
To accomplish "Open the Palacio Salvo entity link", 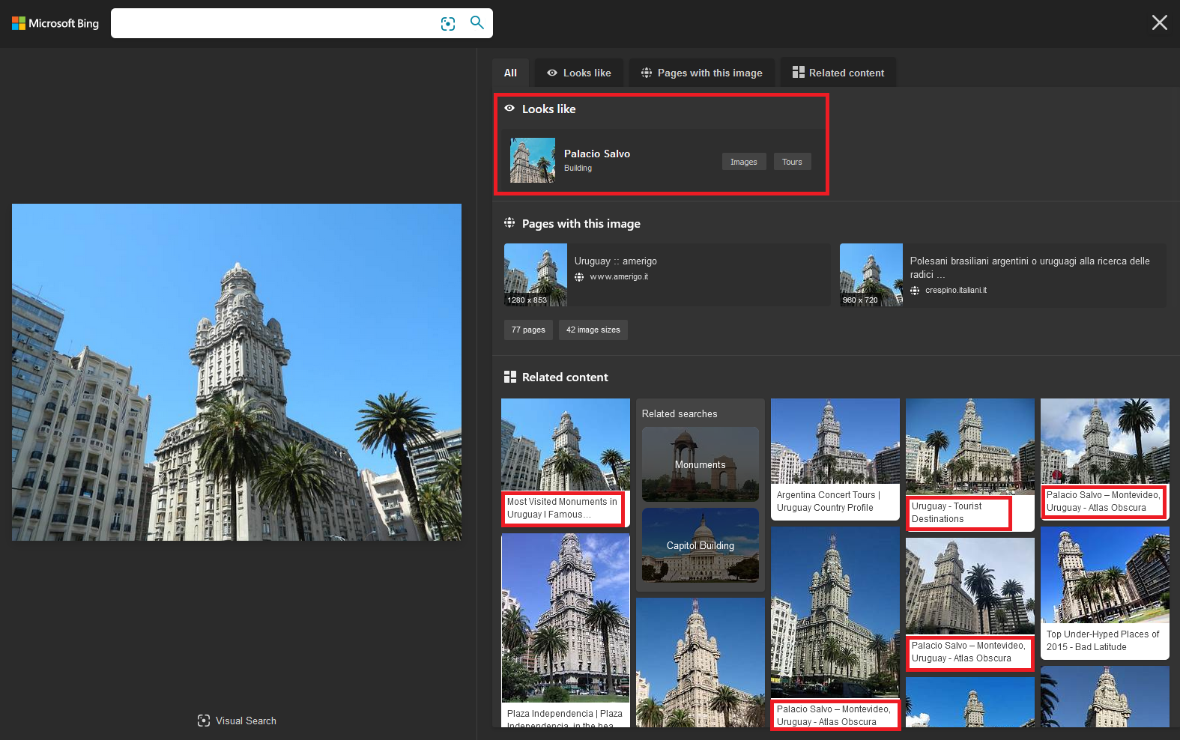I will tap(597, 154).
